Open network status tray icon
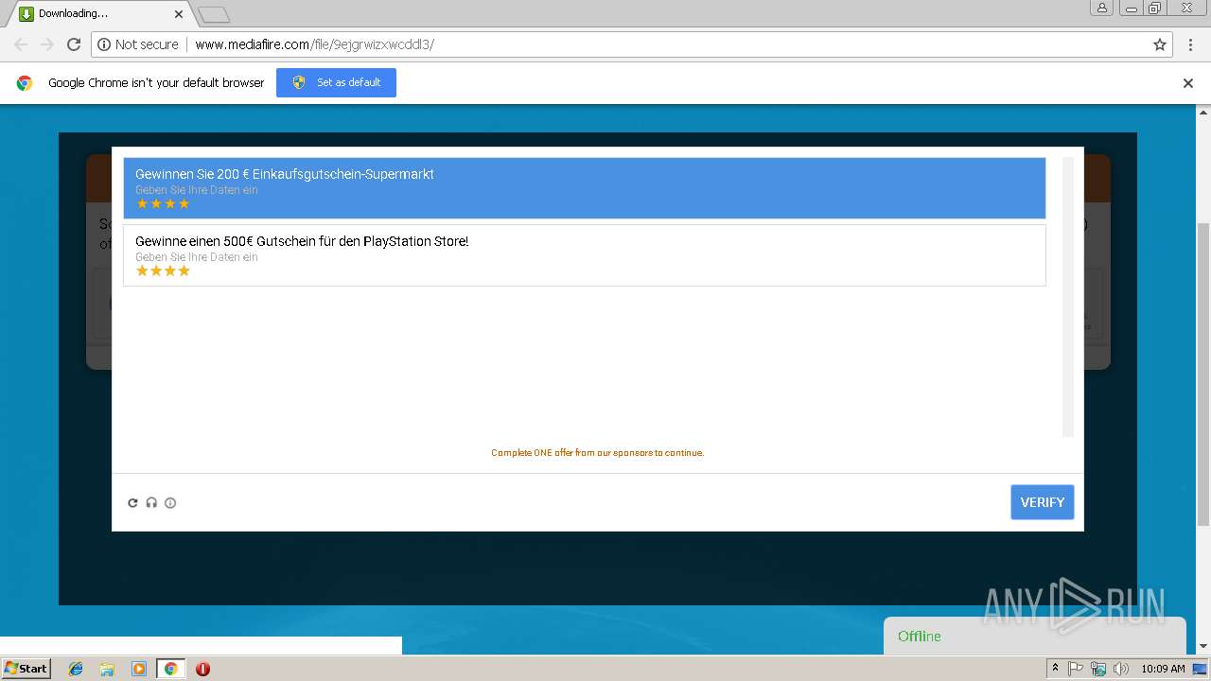 coord(1098,669)
